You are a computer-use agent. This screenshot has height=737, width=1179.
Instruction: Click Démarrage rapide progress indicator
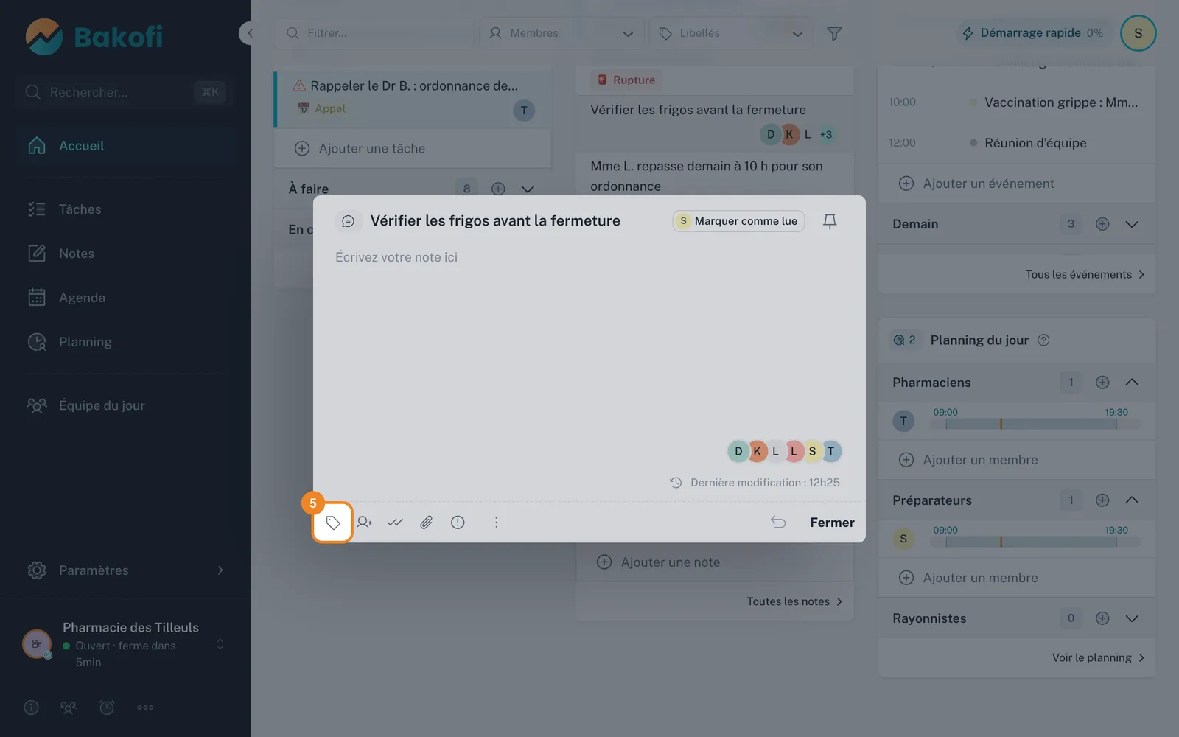(x=1033, y=33)
